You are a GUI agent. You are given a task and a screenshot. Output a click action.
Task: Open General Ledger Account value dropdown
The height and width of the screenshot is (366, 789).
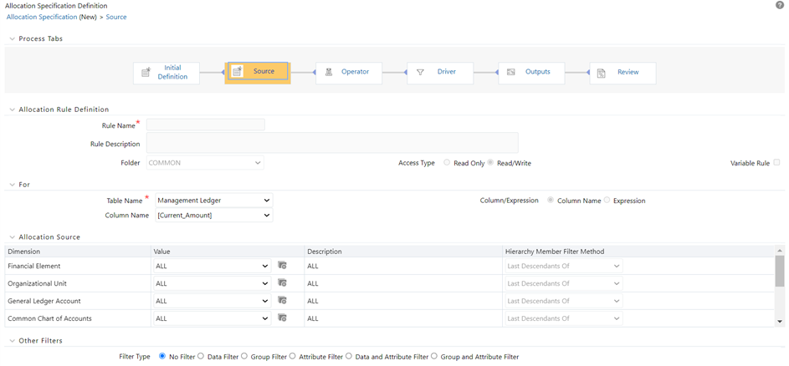click(x=212, y=301)
